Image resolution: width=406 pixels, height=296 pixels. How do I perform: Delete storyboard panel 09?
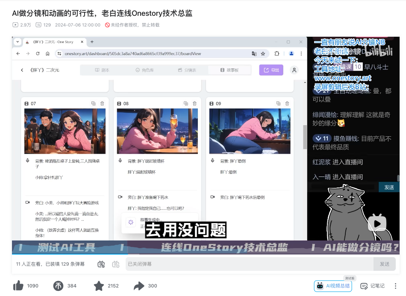(287, 103)
